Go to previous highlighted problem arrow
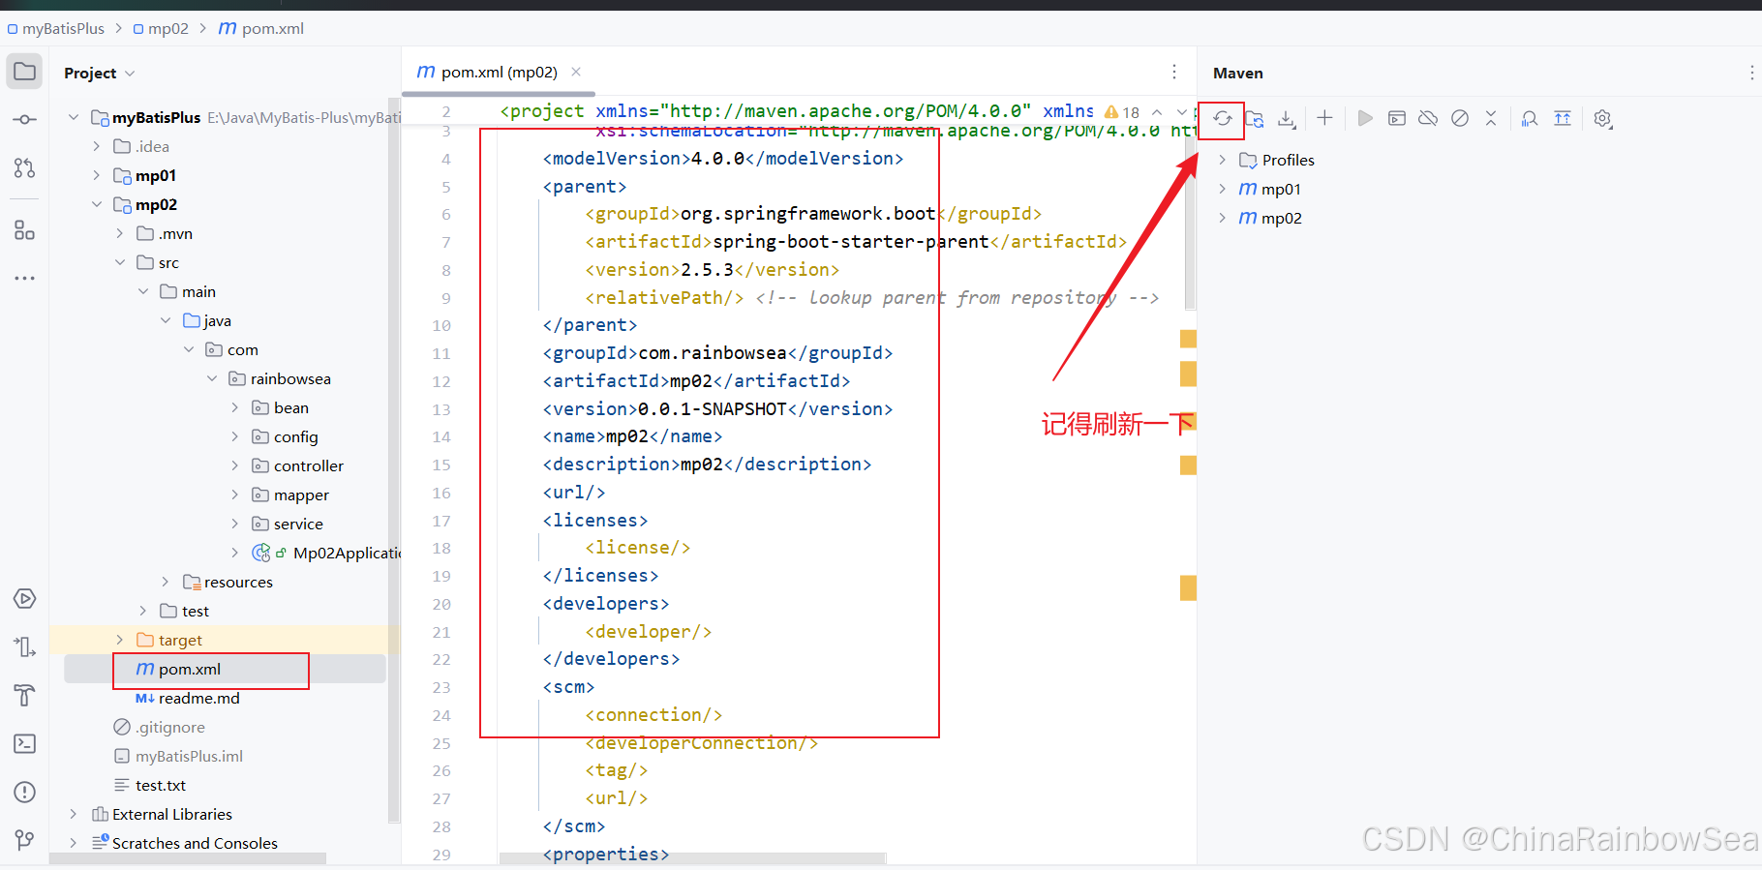This screenshot has width=1762, height=870. 1157,112
